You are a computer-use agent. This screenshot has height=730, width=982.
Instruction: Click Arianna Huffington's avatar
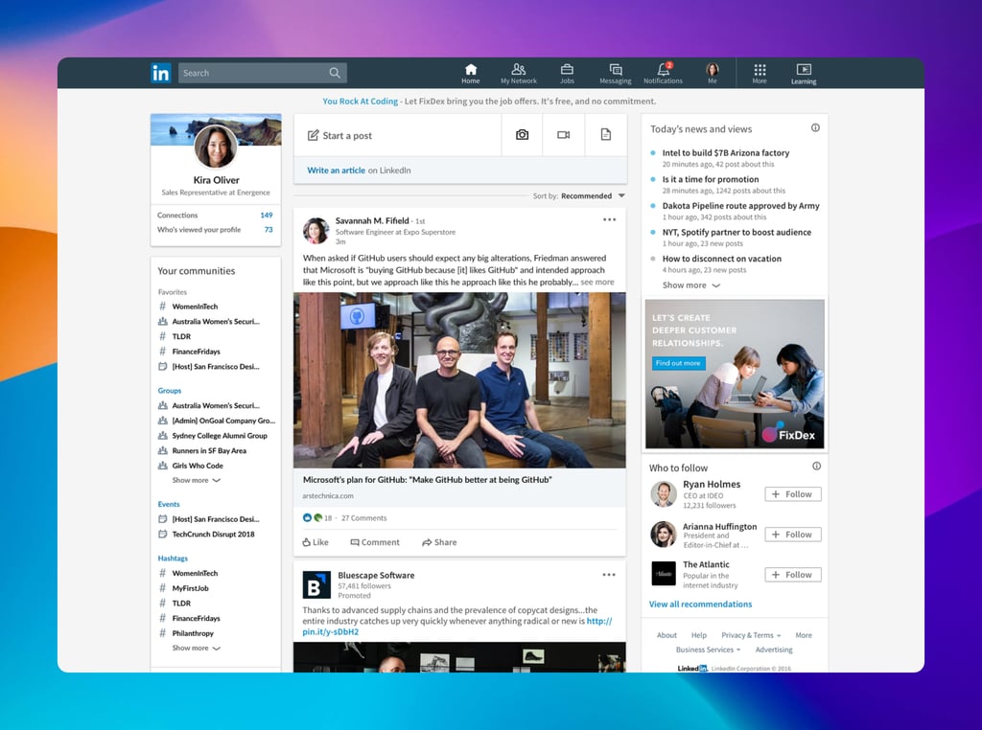[x=664, y=535]
